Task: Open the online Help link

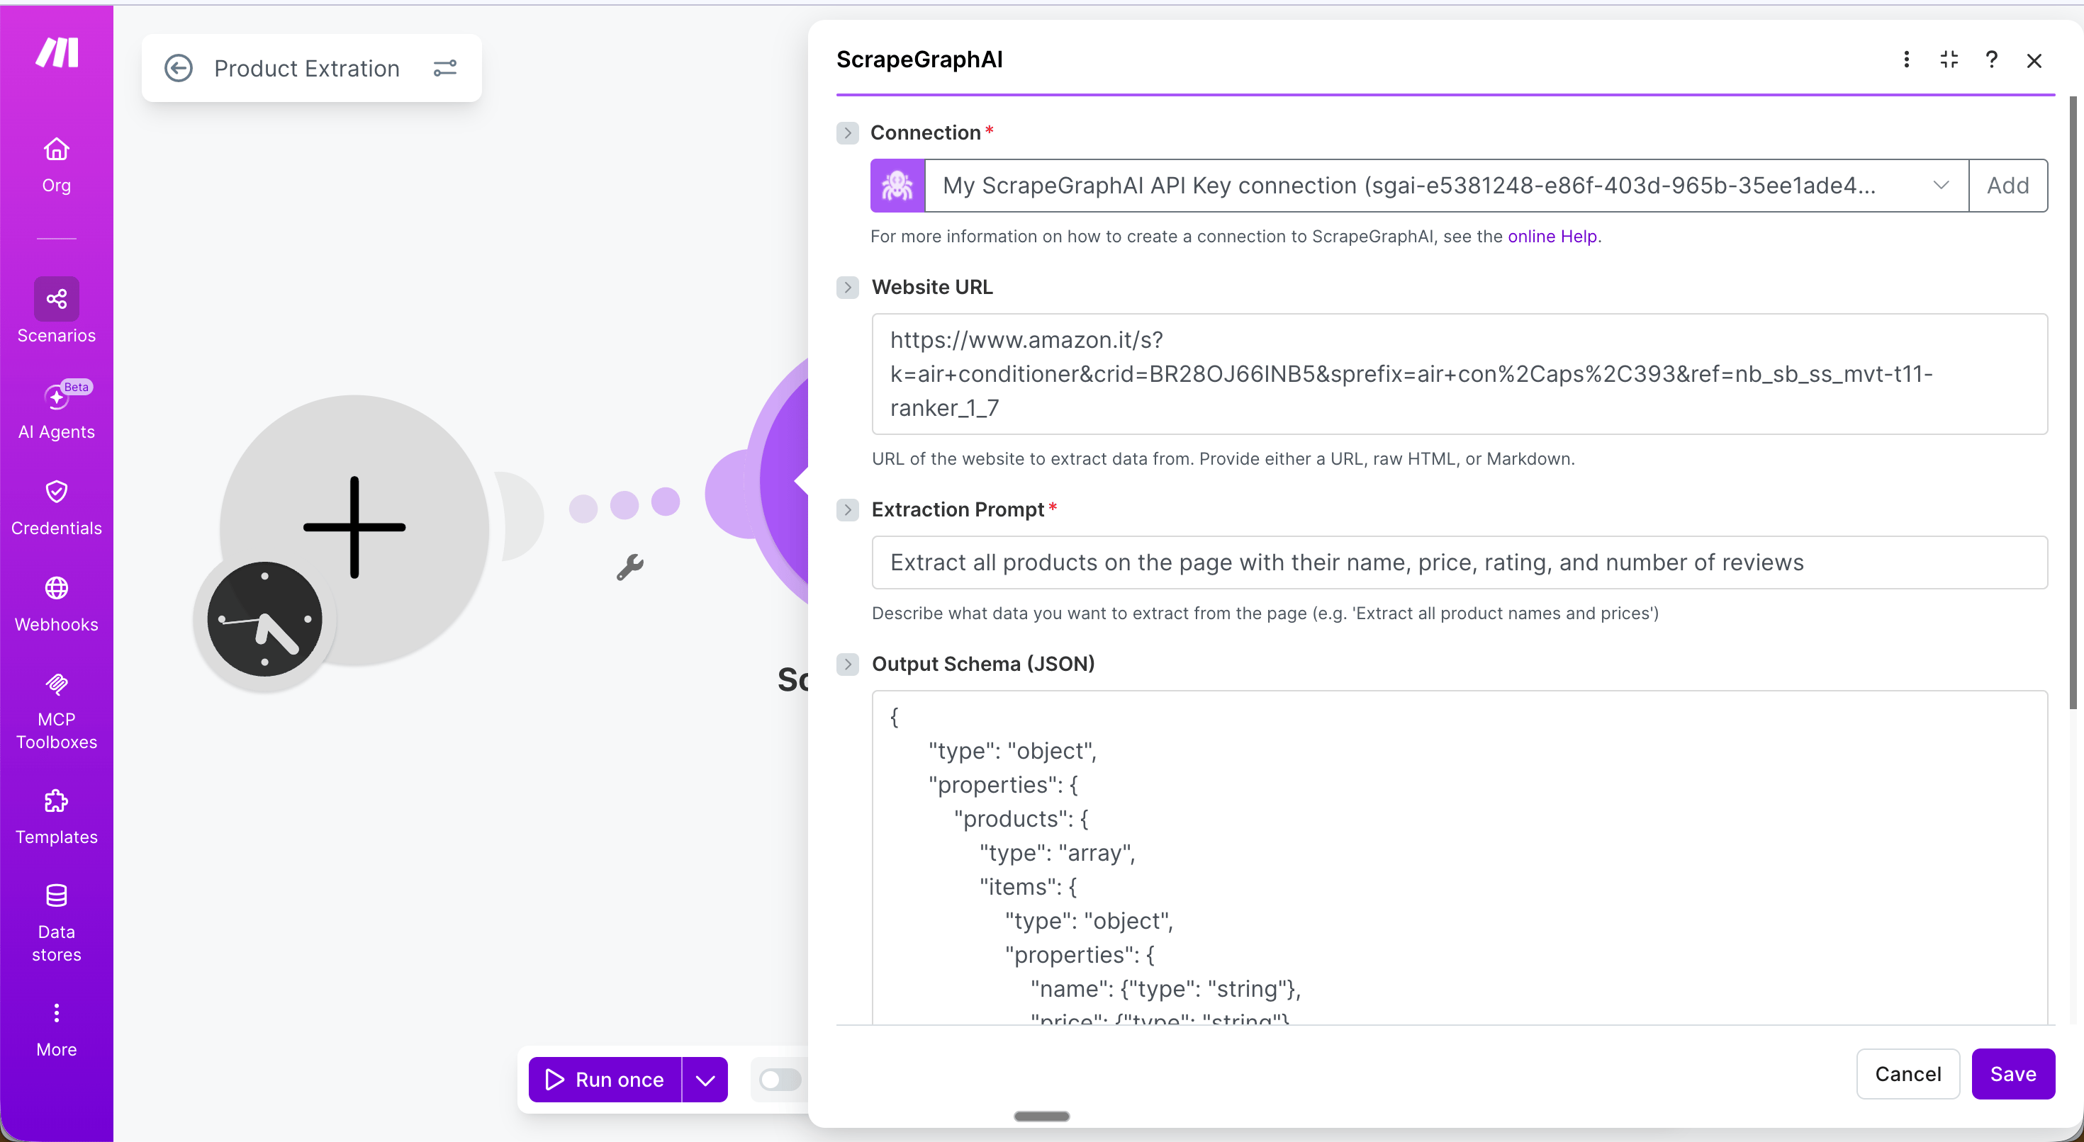Action: pos(1552,236)
